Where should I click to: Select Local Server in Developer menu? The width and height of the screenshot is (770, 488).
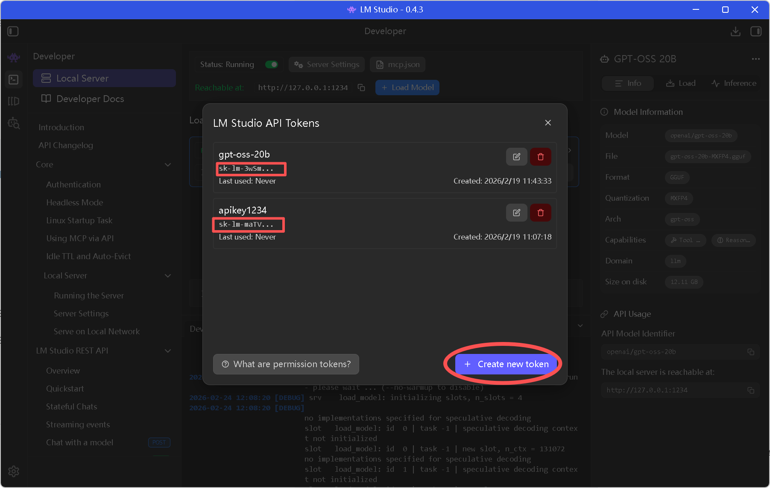[x=104, y=78]
